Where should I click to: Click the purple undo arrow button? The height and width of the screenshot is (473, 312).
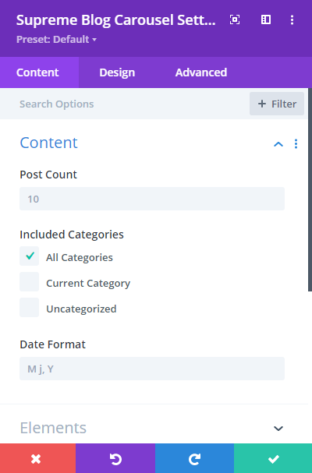coord(115,458)
